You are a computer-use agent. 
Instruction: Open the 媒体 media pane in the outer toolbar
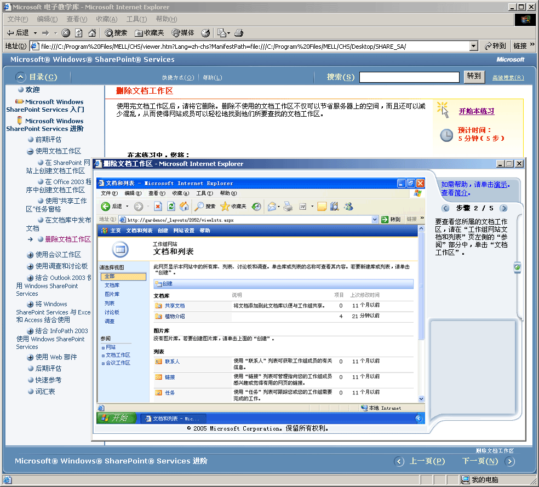183,33
